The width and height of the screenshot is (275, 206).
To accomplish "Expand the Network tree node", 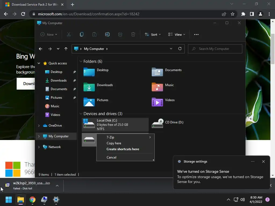I will click(x=39, y=147).
